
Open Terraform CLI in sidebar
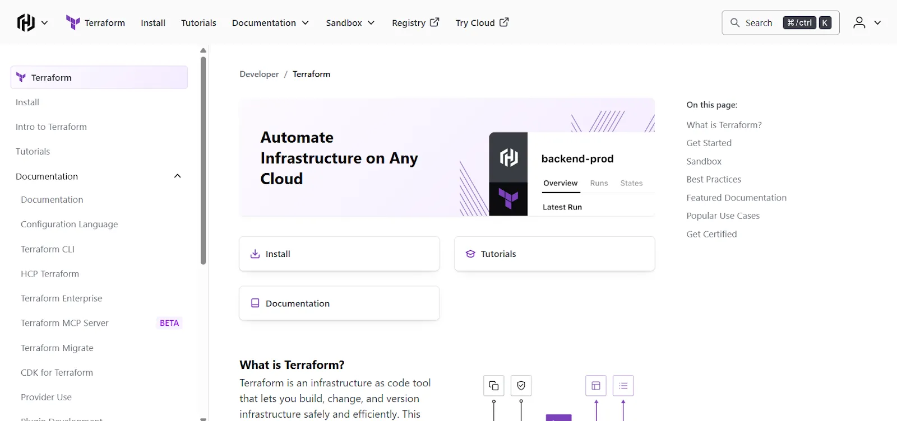click(48, 249)
